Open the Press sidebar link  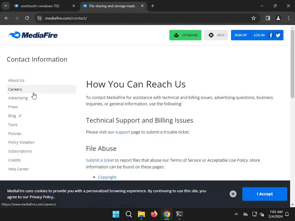pyautogui.click(x=13, y=107)
